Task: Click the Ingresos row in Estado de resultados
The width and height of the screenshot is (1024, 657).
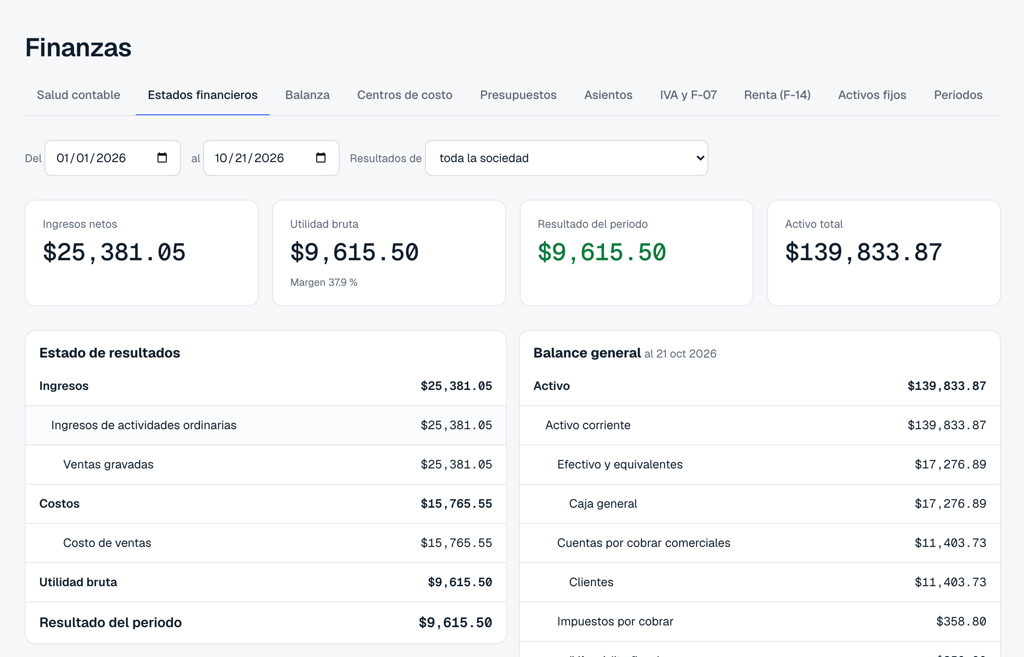Action: coord(266,386)
